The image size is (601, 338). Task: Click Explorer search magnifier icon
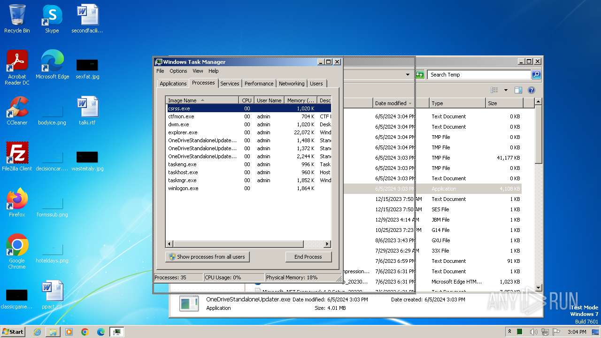tap(536, 75)
